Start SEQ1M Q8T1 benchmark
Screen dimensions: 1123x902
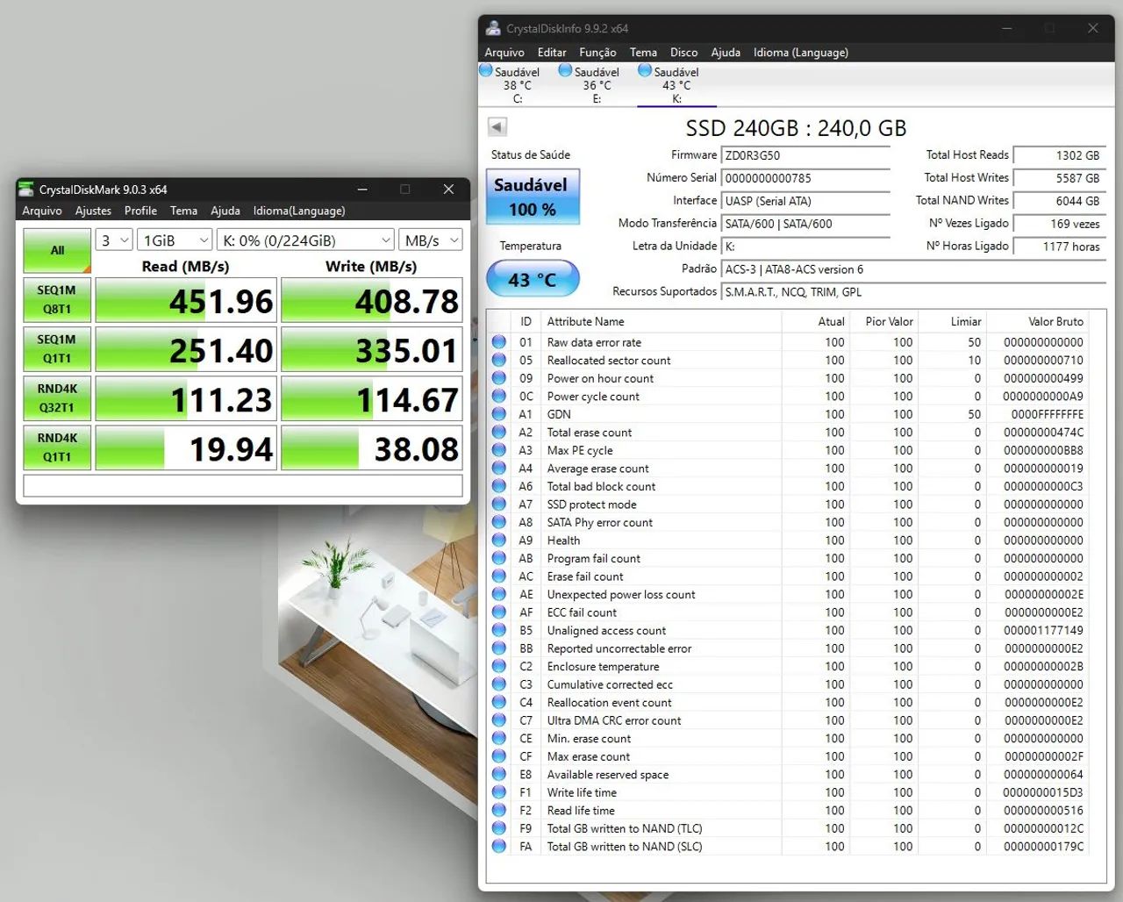pos(57,300)
